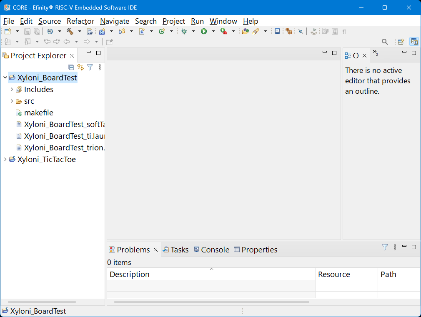
Task: Expand the Xyloni_TicTacToe project
Action: click(x=5, y=160)
